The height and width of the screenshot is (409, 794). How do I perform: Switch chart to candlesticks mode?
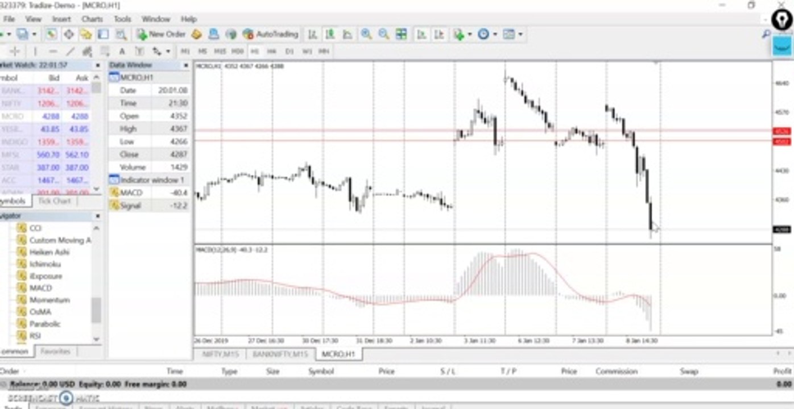[330, 34]
